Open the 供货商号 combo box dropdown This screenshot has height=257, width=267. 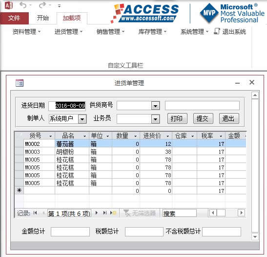[x=156, y=106]
